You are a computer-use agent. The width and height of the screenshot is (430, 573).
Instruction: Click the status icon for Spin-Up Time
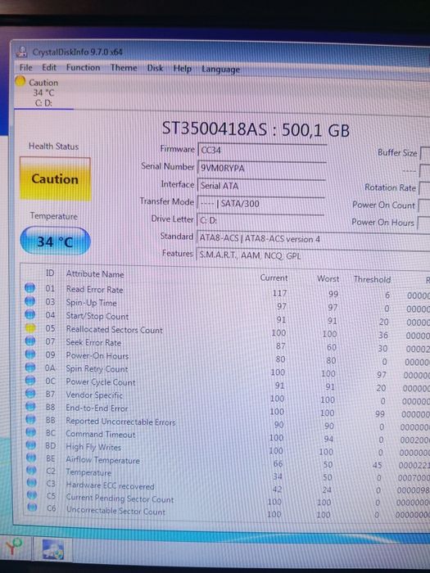click(30, 301)
